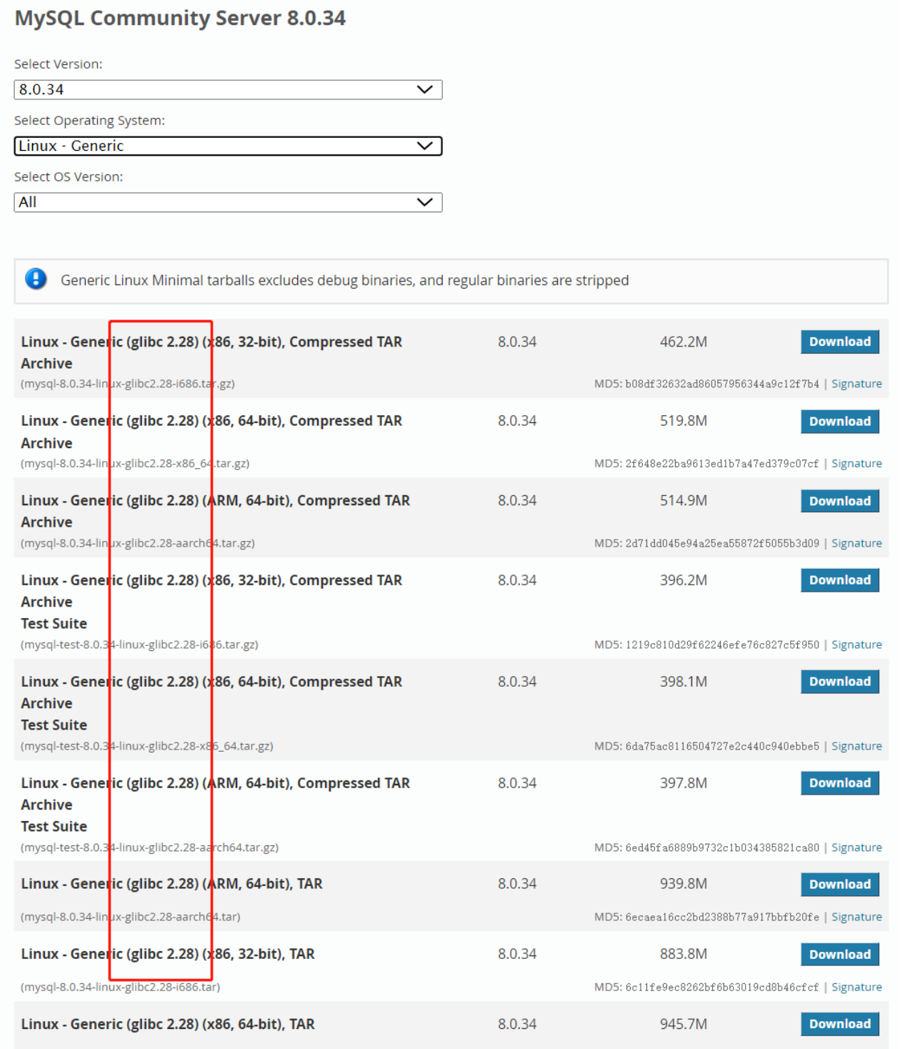The height and width of the screenshot is (1049, 900).
Task: Download the x86 64-bit Test Suite 398.1M
Action: point(839,682)
